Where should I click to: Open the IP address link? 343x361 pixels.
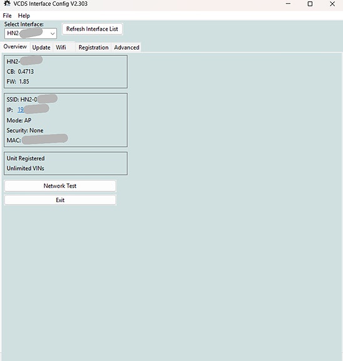click(21, 110)
